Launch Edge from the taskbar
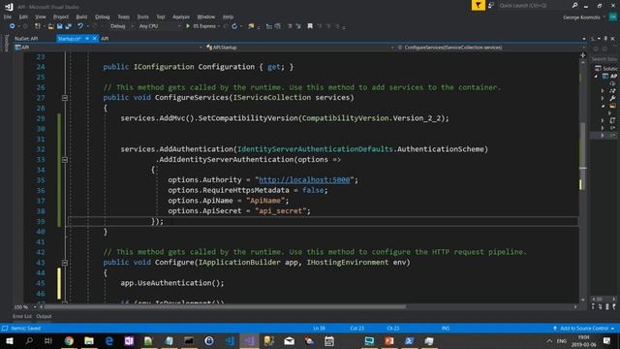The image size is (620, 349). tap(109, 340)
